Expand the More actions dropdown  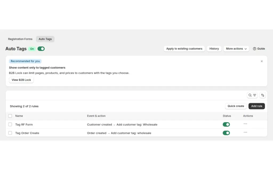pyautogui.click(x=236, y=49)
